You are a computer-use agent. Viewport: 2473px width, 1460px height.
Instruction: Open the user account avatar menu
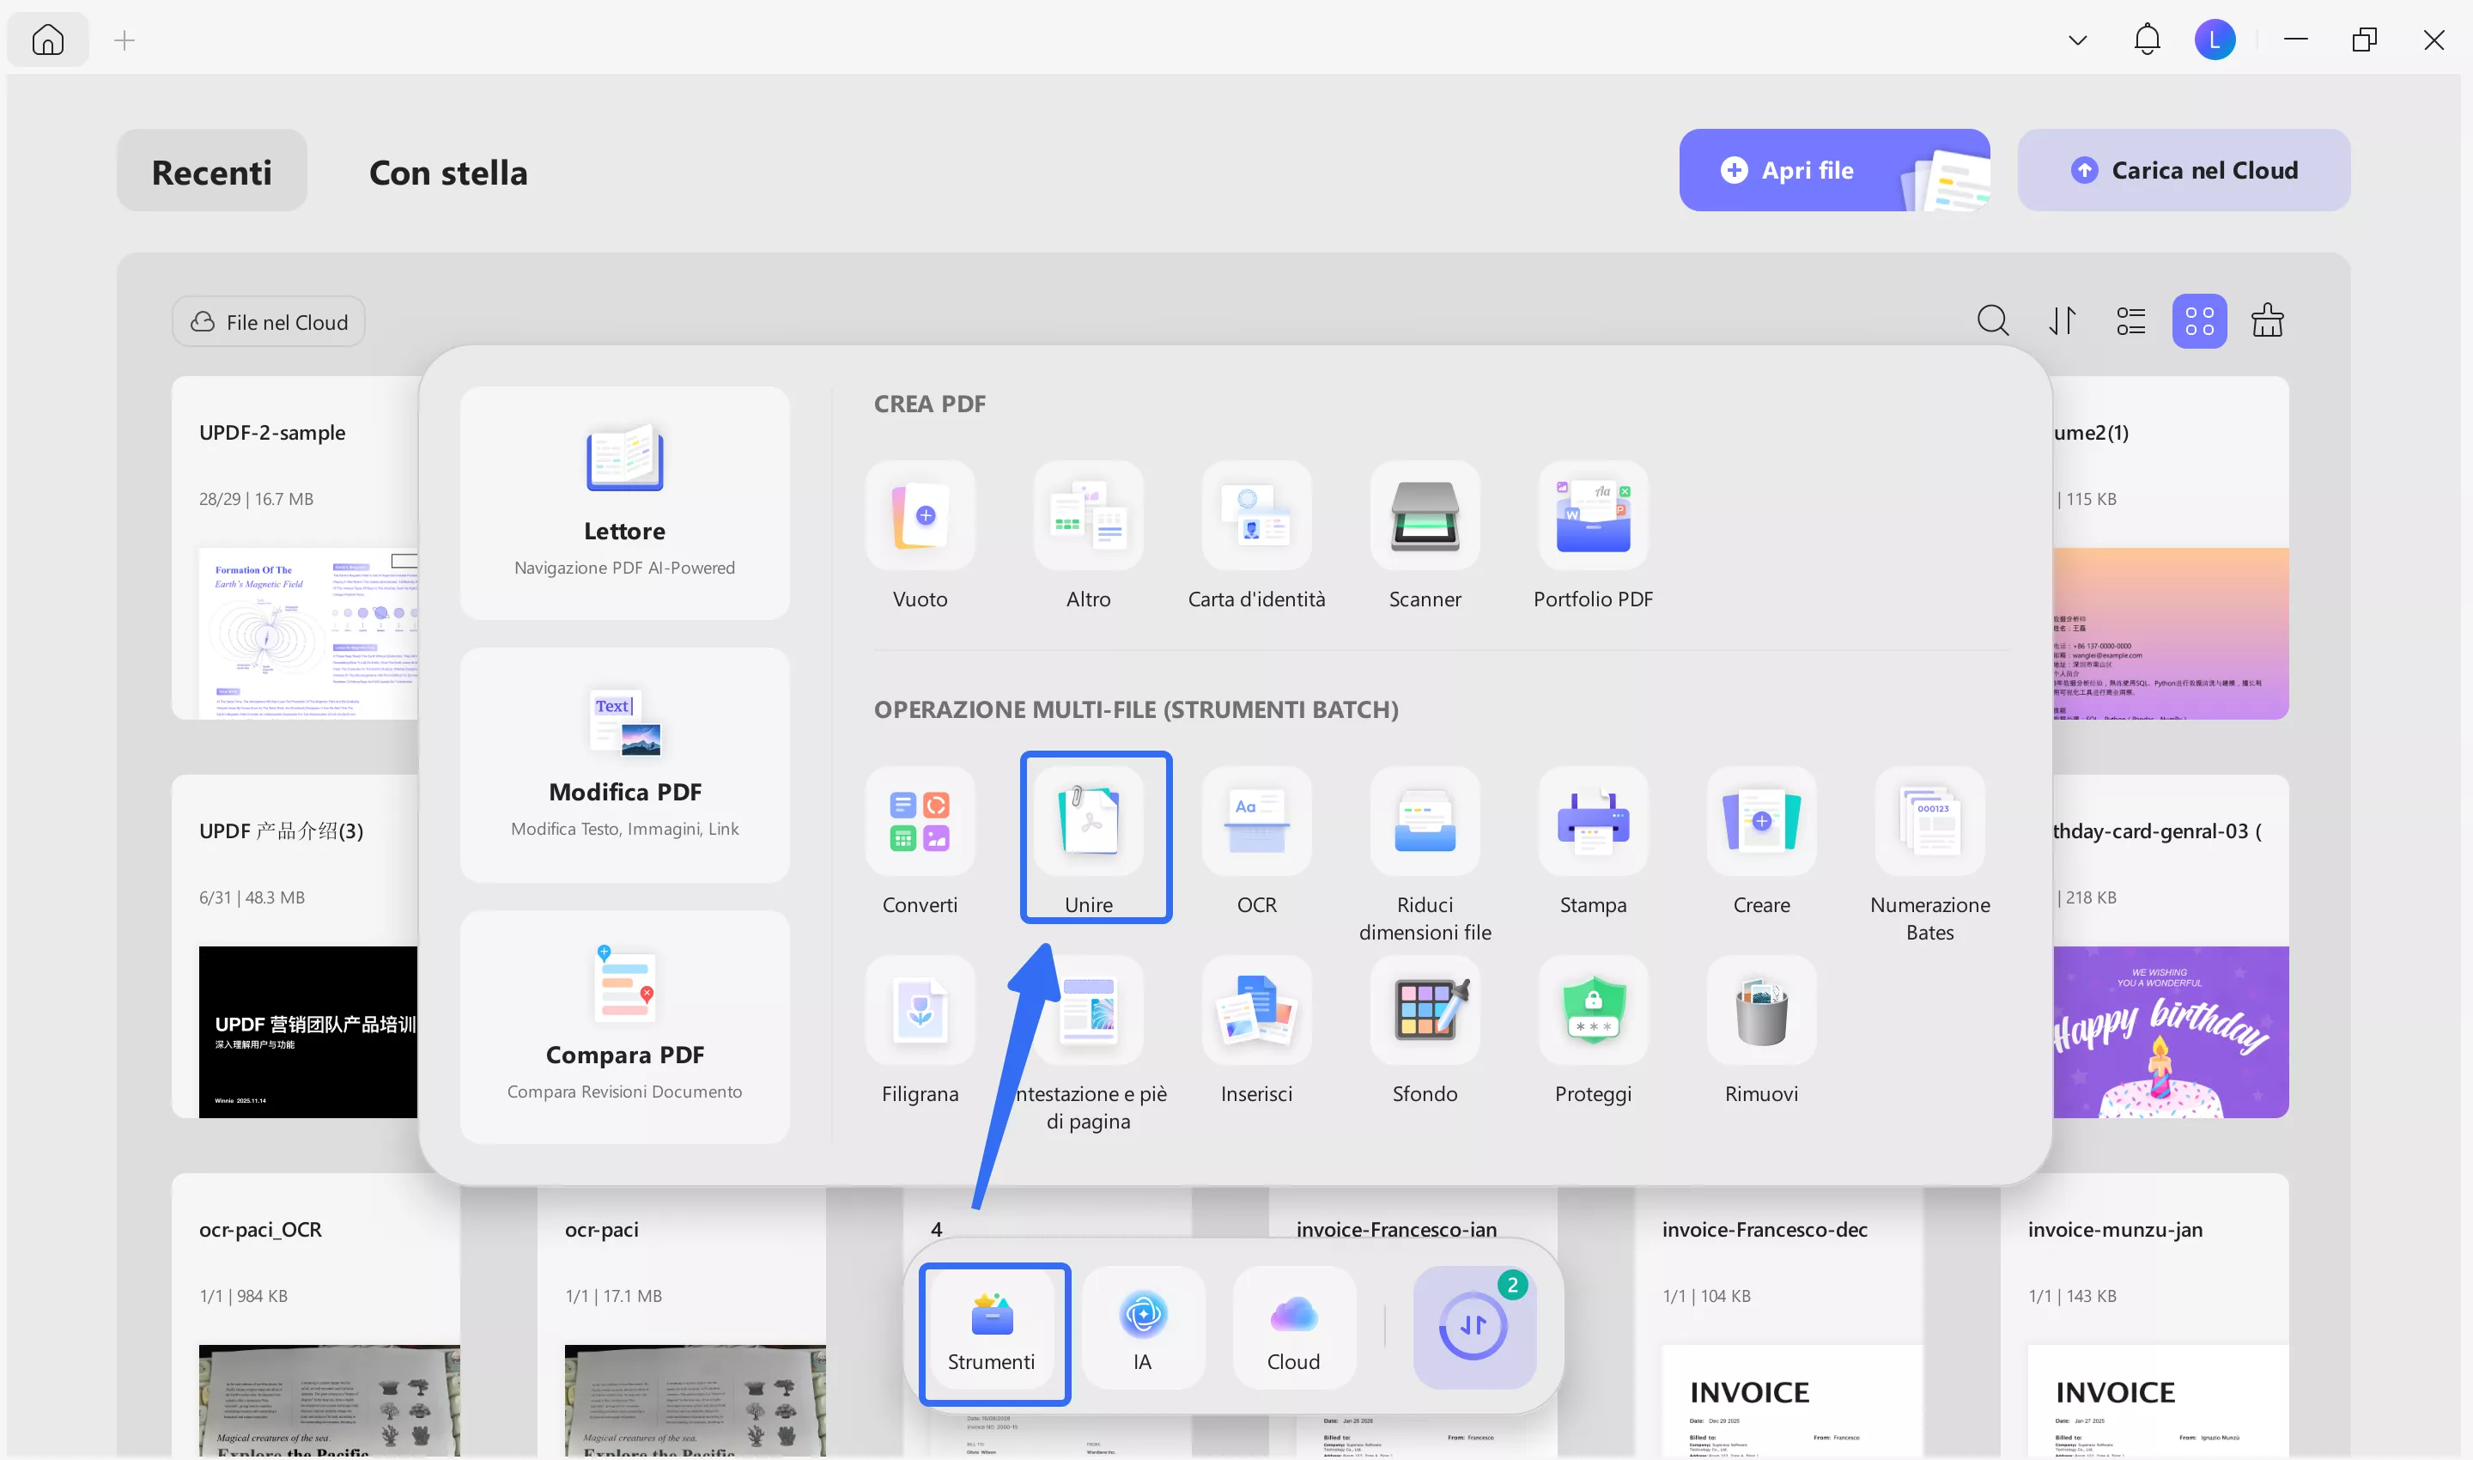pyautogui.click(x=2215, y=40)
